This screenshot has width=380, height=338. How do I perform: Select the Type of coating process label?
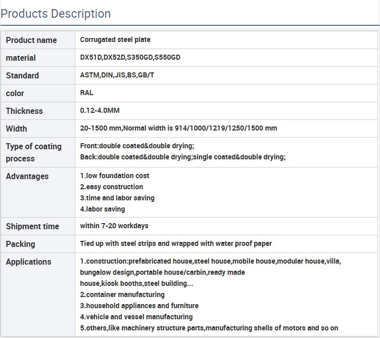[38, 152]
